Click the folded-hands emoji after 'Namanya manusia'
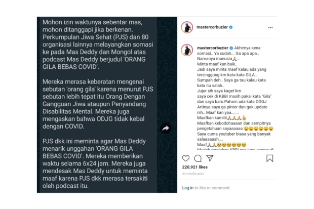The image size is (314, 209). [x=234, y=59]
